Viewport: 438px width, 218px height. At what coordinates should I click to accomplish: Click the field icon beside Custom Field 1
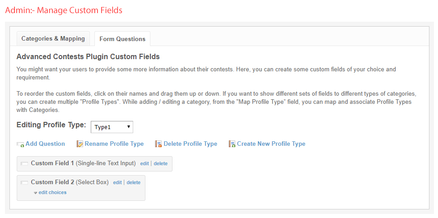[24, 164]
